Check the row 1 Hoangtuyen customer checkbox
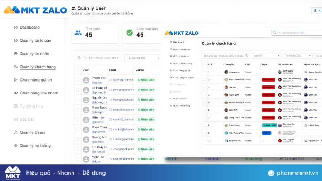Viewport: 322px width, 181px height. pos(204,72)
